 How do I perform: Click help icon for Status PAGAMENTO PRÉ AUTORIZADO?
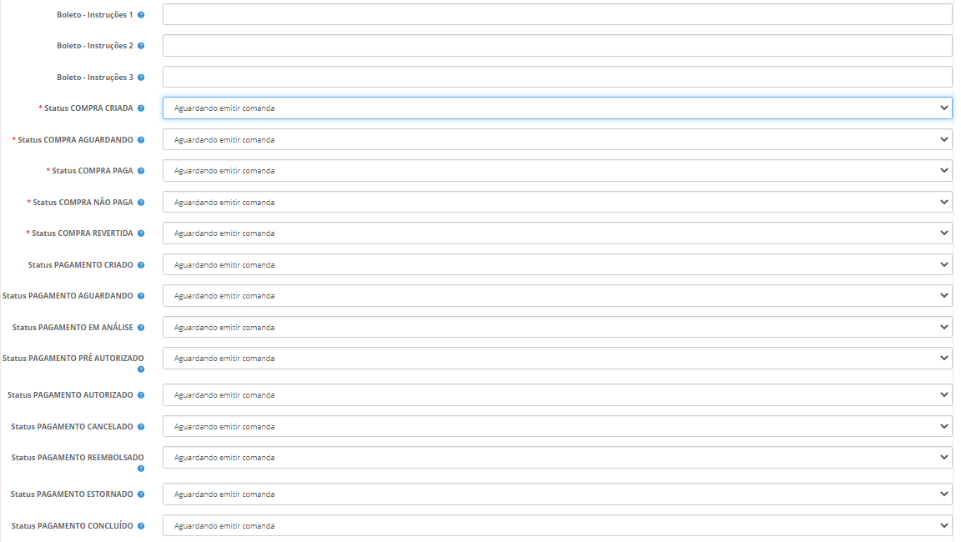point(141,369)
